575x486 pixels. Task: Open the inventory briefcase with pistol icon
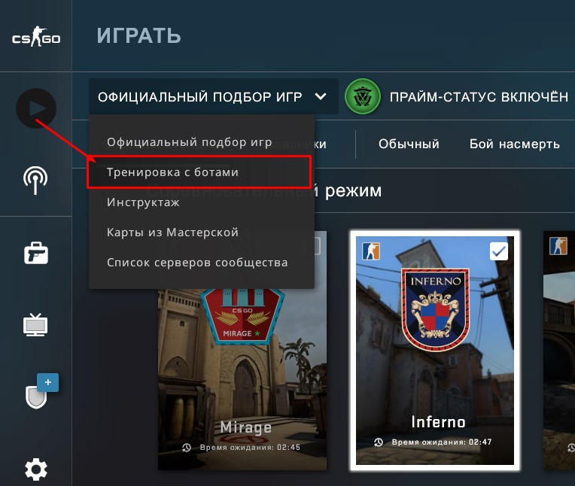36,253
